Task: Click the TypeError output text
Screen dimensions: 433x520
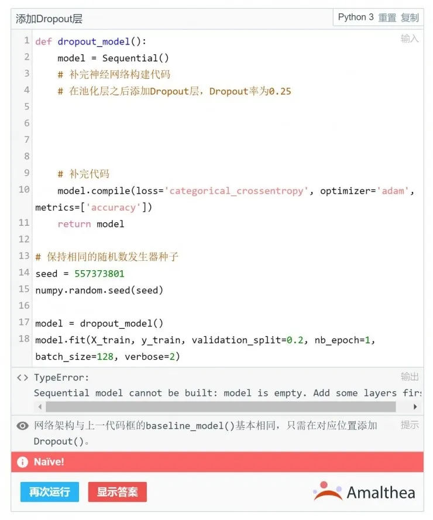Action: [x=62, y=378]
